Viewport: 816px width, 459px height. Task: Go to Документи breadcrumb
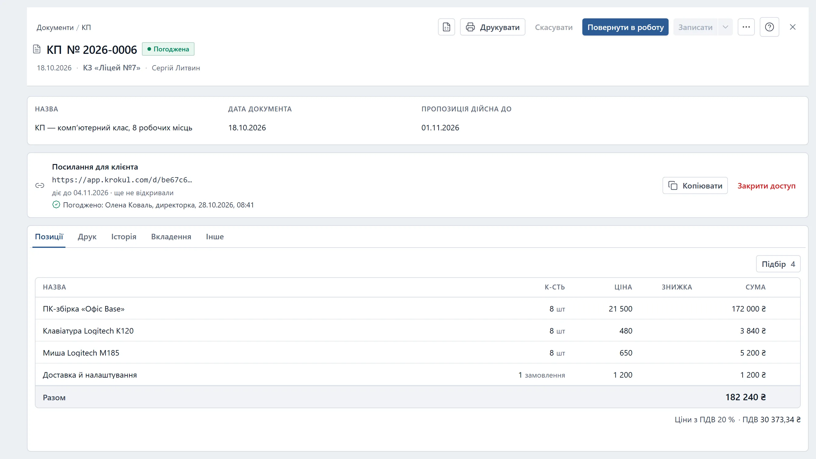[55, 28]
